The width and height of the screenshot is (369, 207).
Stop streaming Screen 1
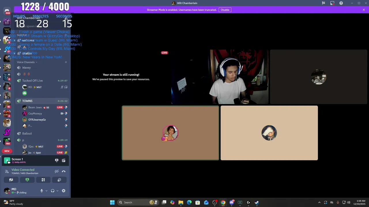[x=57, y=160]
